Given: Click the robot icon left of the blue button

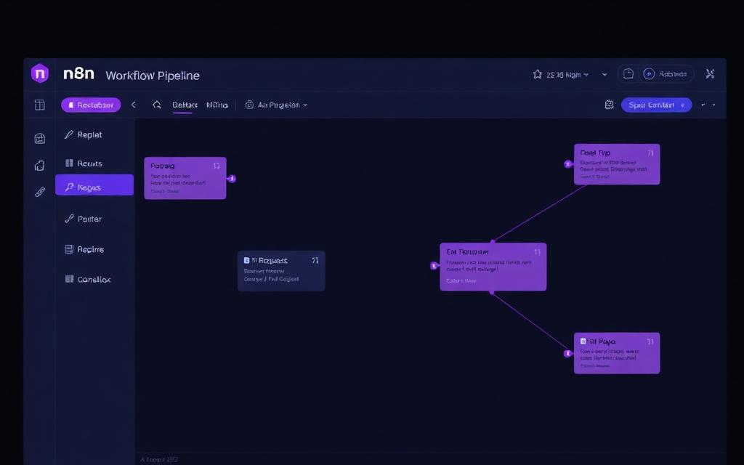Looking at the screenshot, I should pyautogui.click(x=610, y=105).
